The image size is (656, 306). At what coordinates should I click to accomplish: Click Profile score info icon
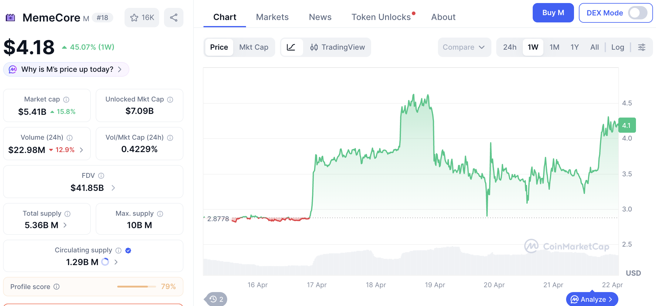tap(57, 287)
